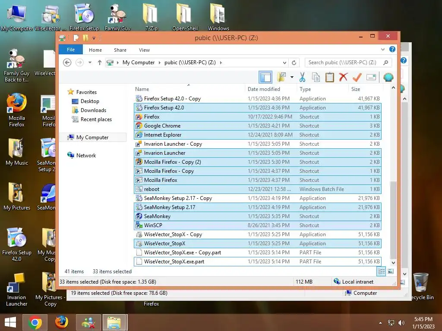Click the file list scroll down arrow
The height and width of the screenshot is (331, 442).
click(x=393, y=262)
